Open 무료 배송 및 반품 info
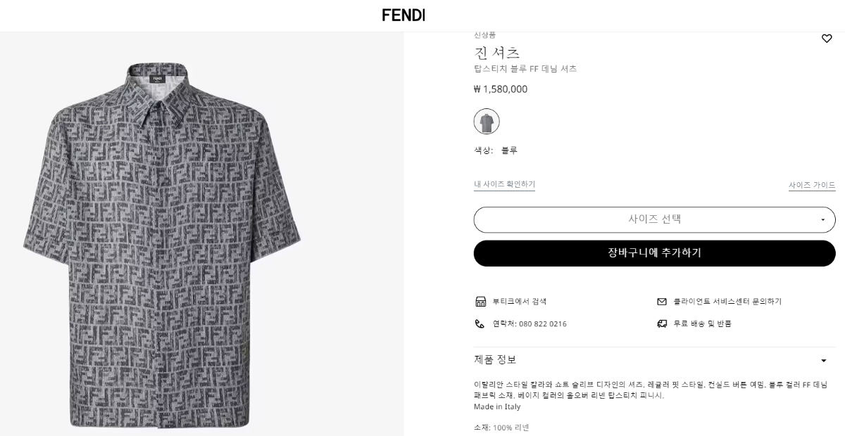Screen dimensions: 845x436 703,324
